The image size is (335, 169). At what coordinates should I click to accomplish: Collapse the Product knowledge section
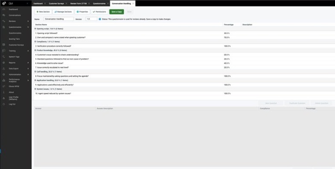[x=35, y=50]
